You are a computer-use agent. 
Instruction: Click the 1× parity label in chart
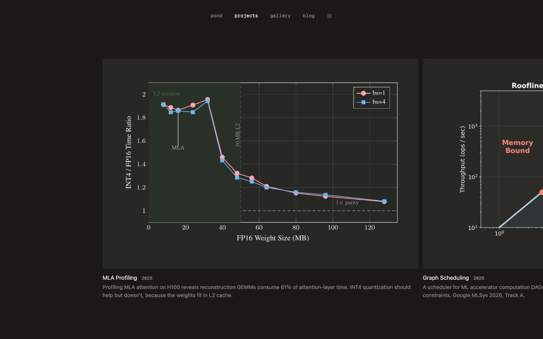pos(347,202)
